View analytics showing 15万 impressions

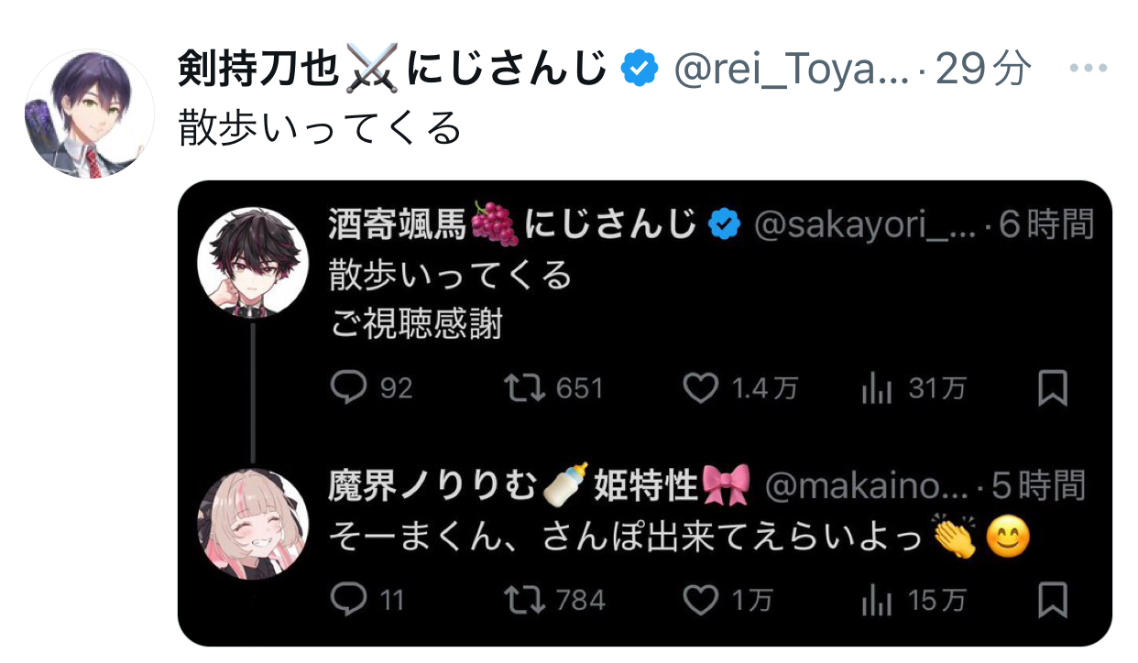[877, 600]
